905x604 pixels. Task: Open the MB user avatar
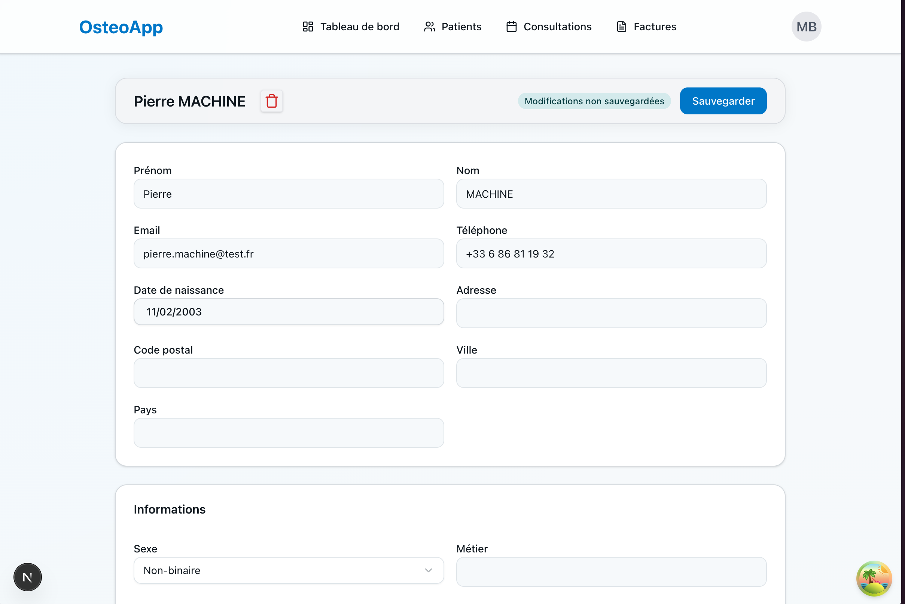pos(806,27)
